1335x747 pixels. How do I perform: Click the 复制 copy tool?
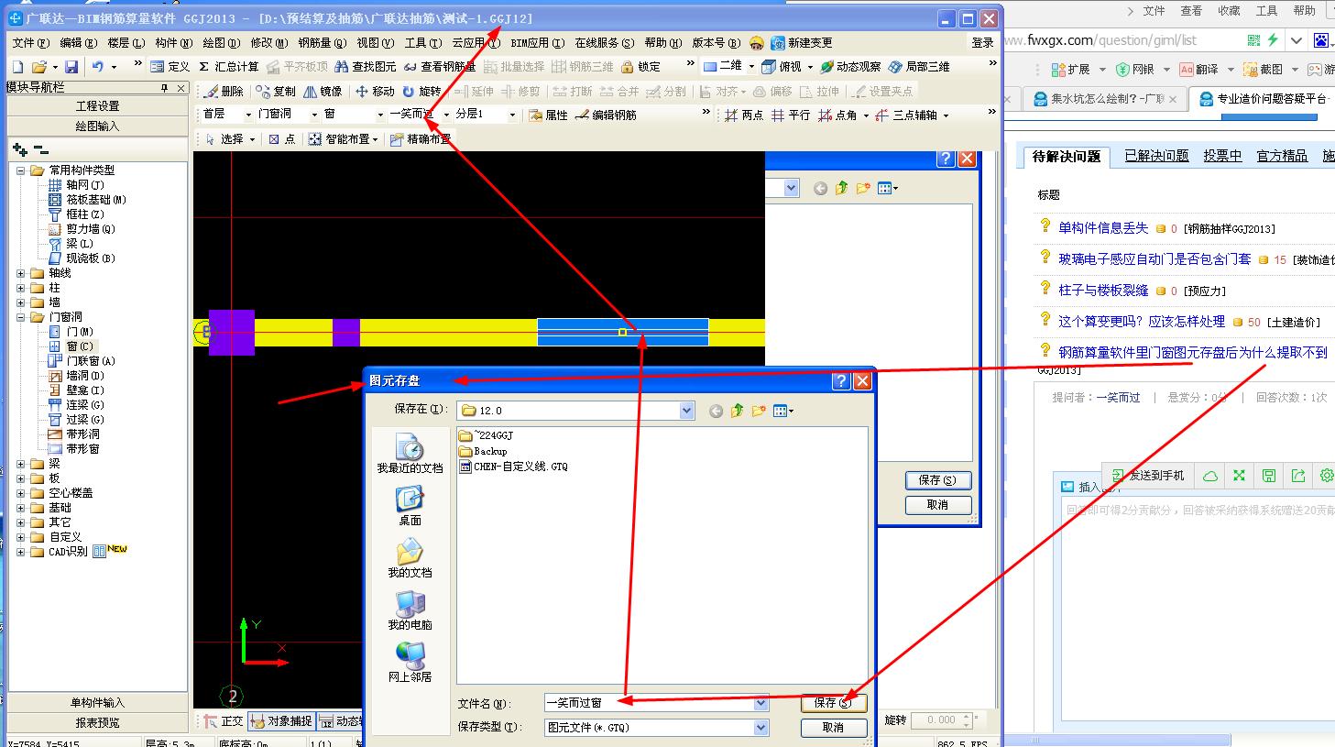(276, 92)
